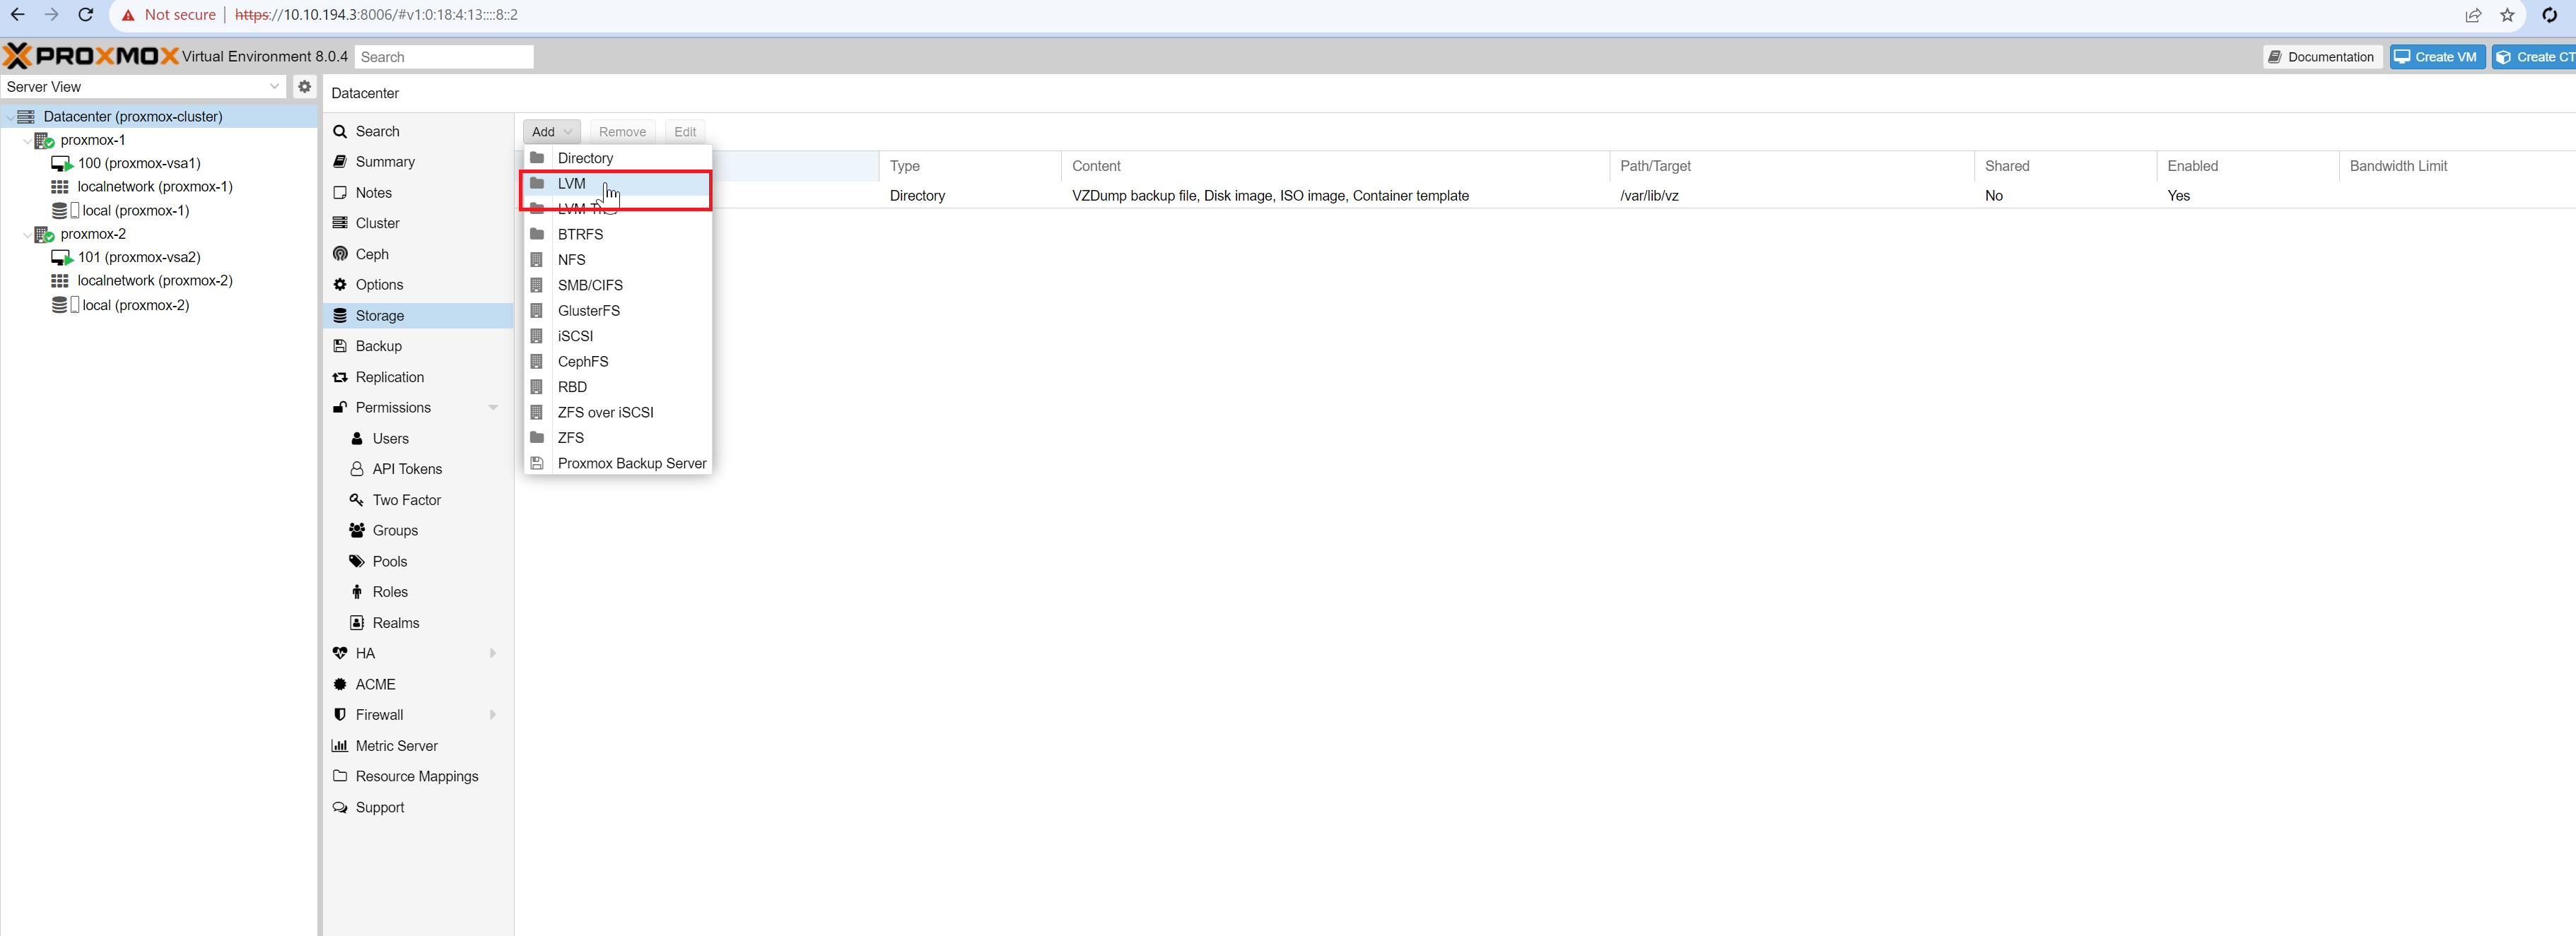The height and width of the screenshot is (936, 2576).
Task: Click the bookmark star icon
Action: [2507, 15]
